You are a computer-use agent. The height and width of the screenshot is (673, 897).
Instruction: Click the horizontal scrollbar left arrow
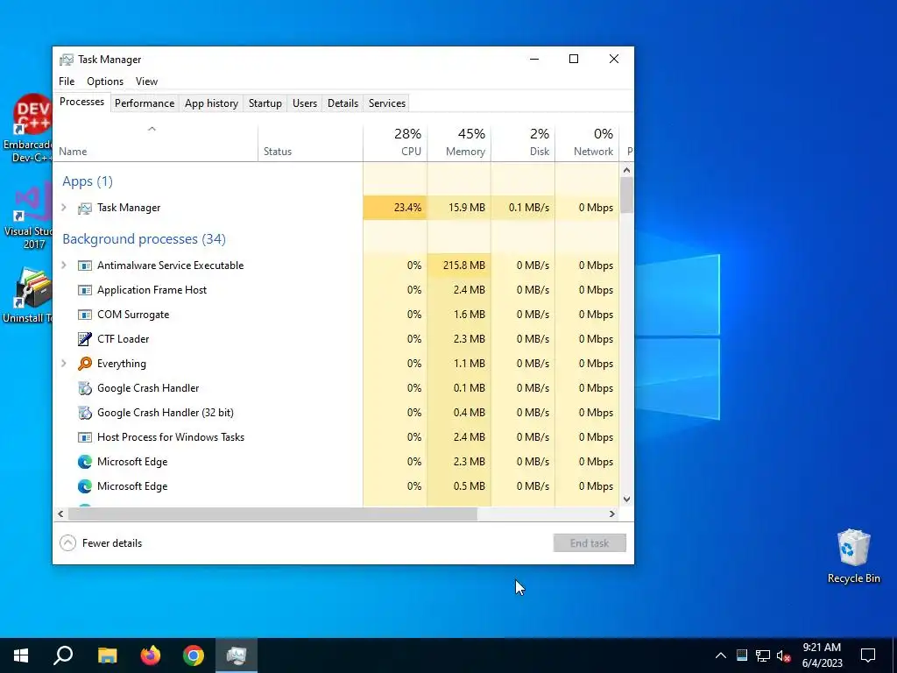pos(60,514)
